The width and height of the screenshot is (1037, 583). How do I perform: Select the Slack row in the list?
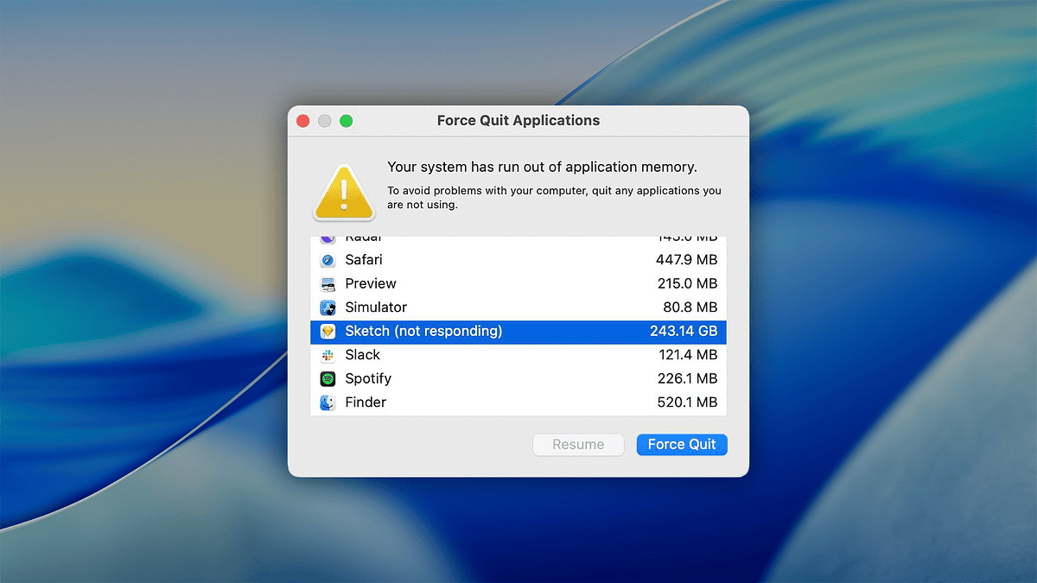[x=518, y=354]
